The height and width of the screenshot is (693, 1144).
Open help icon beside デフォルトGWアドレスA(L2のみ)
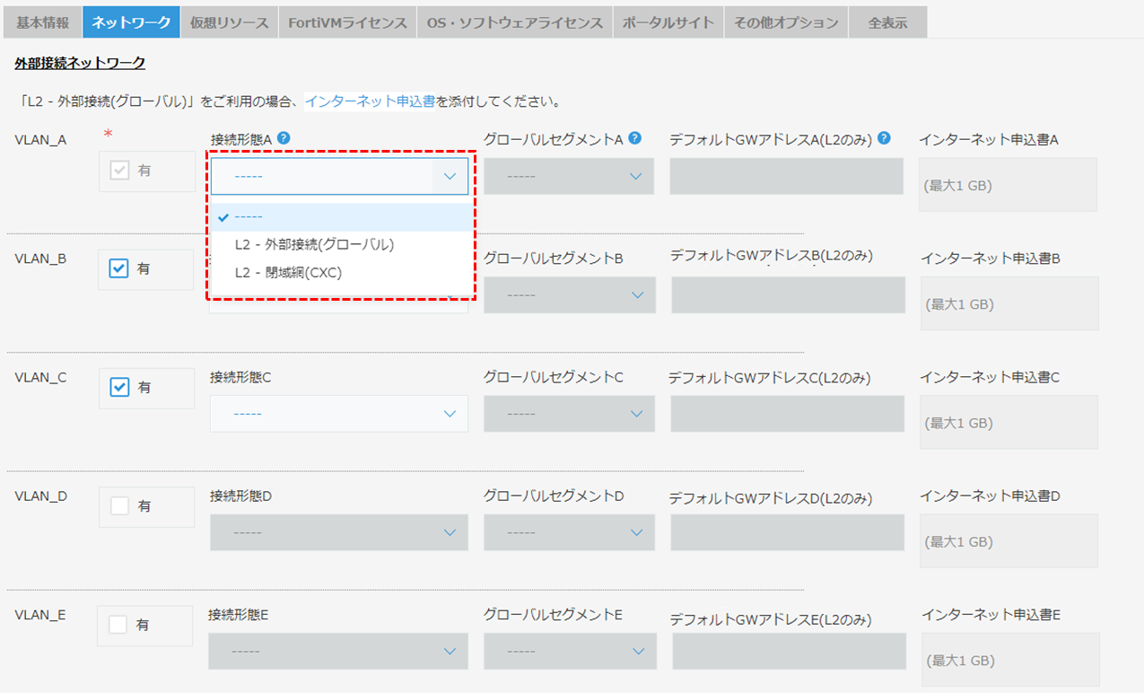click(884, 138)
